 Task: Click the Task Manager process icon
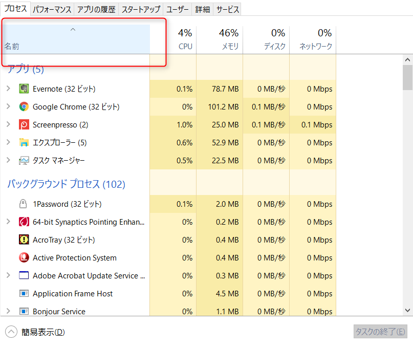point(24,161)
